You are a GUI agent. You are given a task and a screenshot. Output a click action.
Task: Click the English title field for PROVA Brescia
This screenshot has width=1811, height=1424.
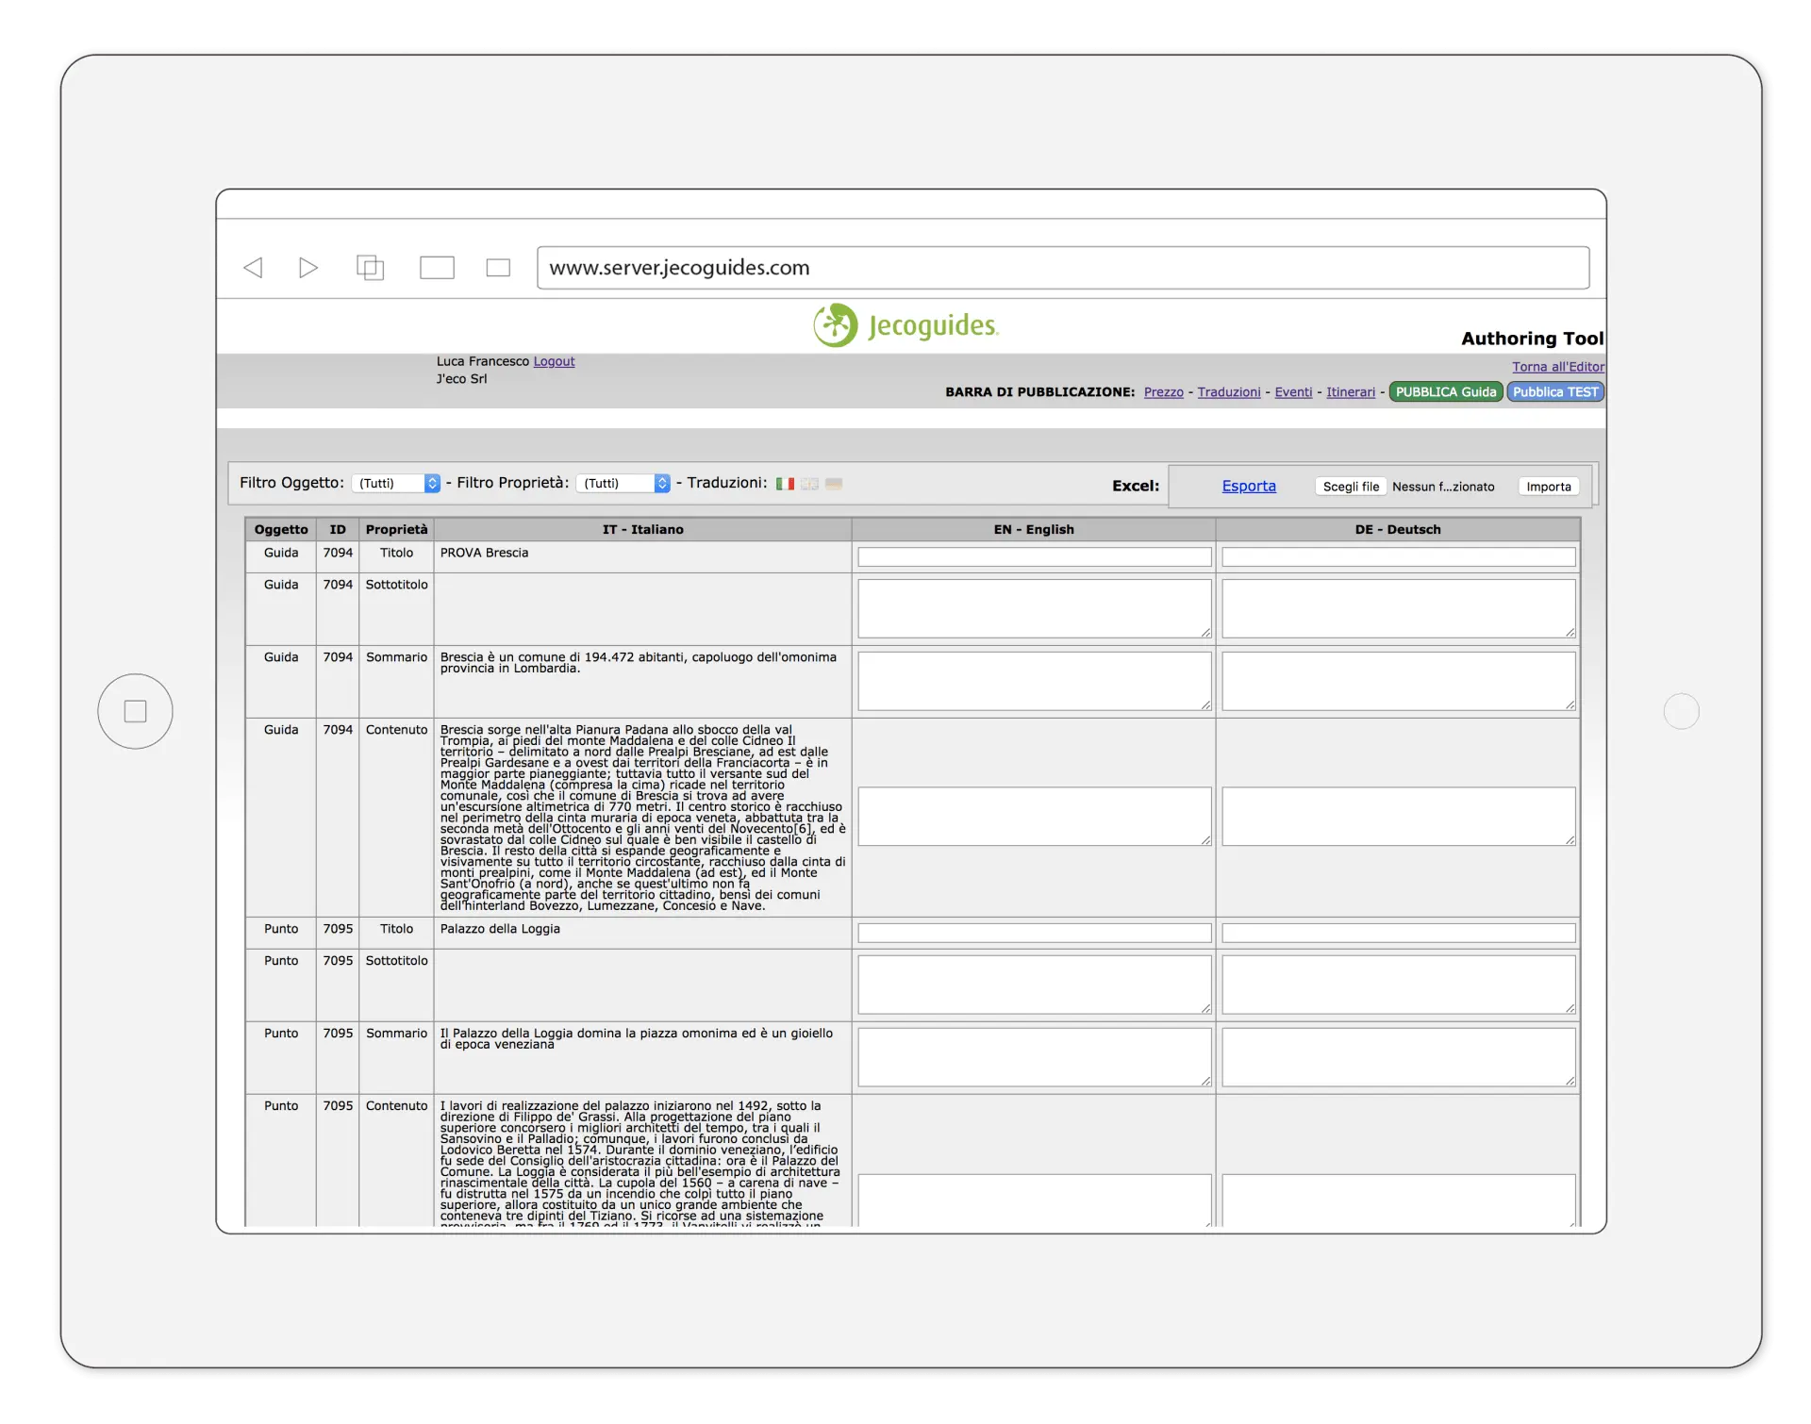tap(1034, 557)
